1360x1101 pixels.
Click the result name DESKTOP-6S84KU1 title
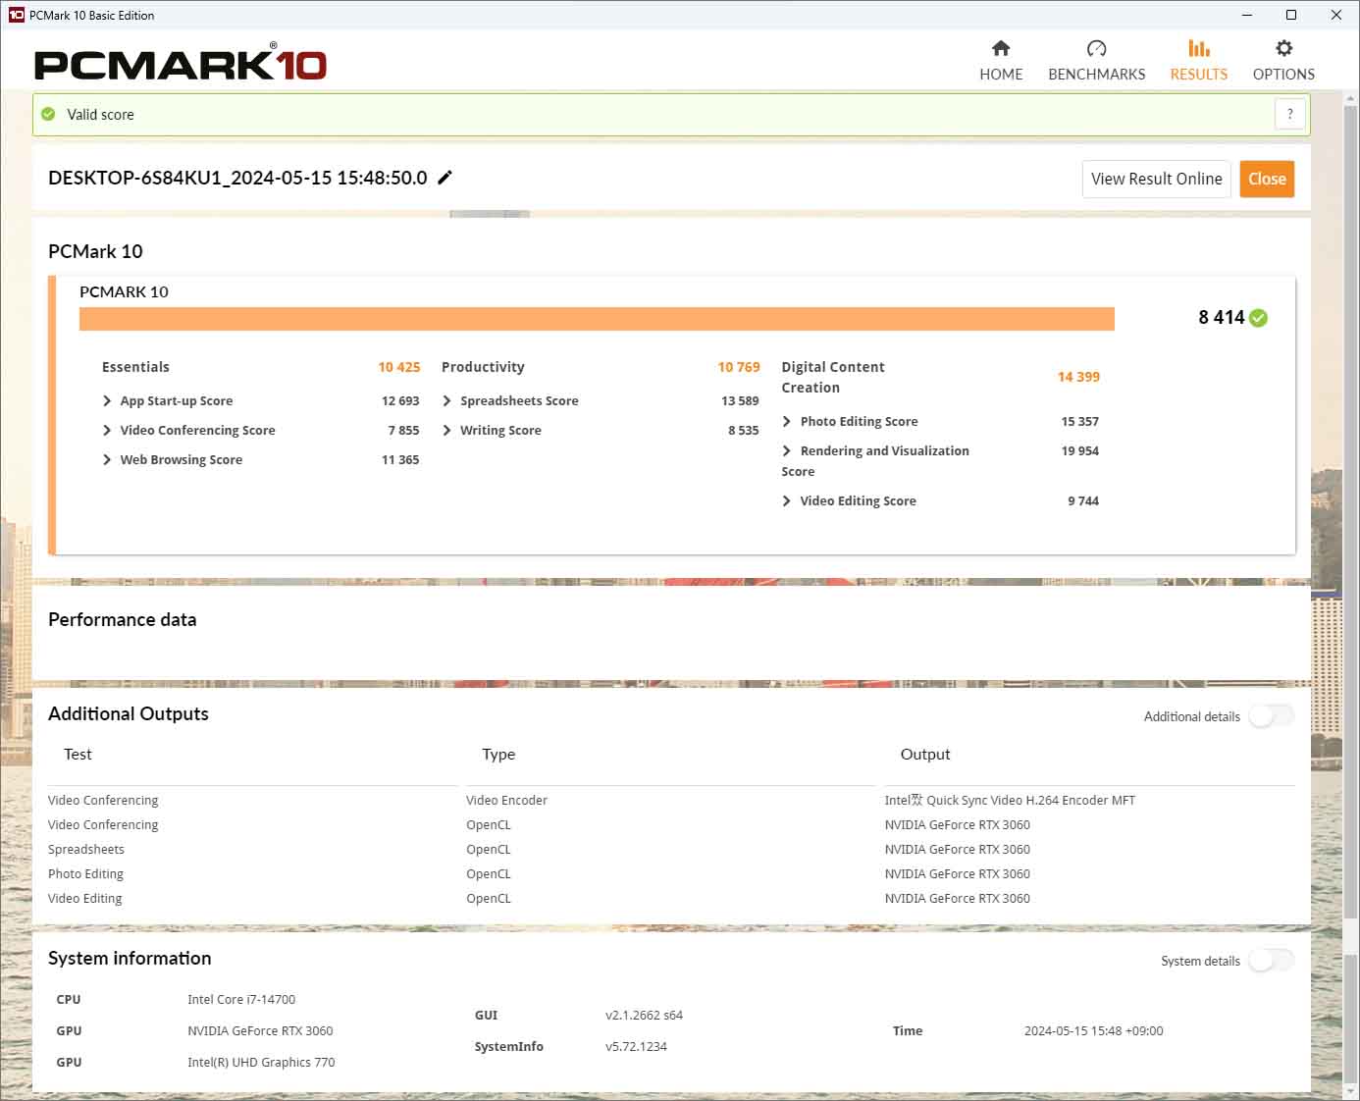(x=237, y=178)
